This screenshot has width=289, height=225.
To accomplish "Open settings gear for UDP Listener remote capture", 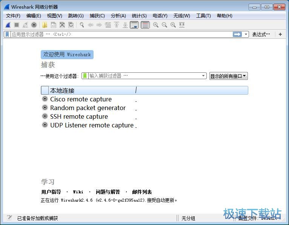I will tap(45, 125).
